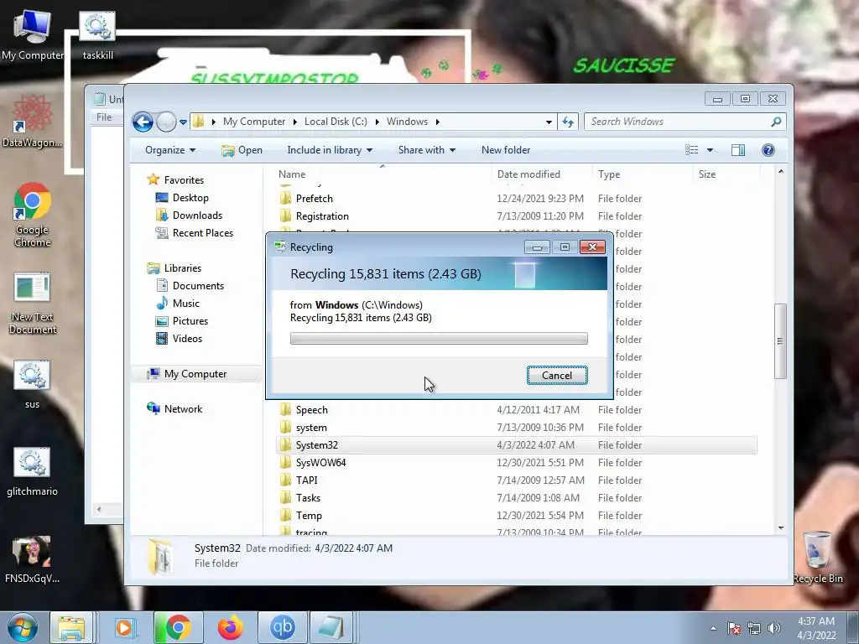Open the address bar history dropdown

(x=549, y=122)
